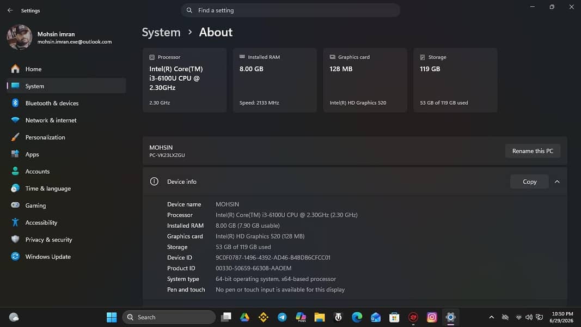The width and height of the screenshot is (581, 327).
Task: Go to Network & internet settings
Action: click(66, 120)
